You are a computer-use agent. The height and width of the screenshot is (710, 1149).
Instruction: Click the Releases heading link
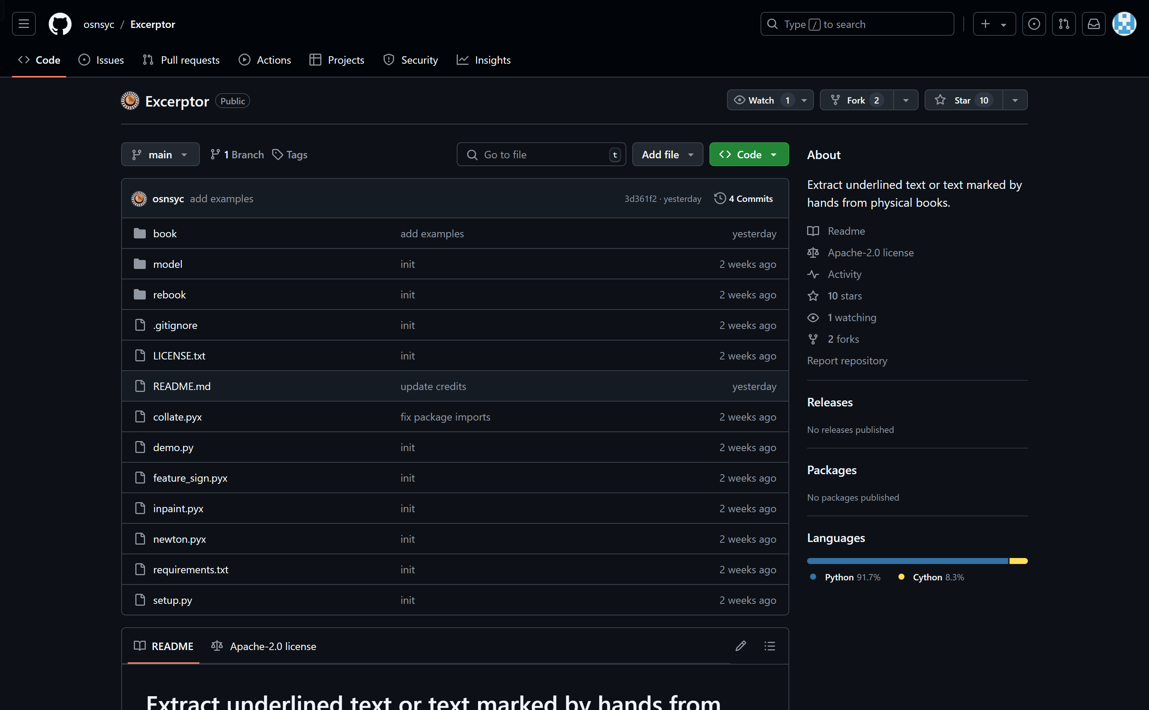(830, 402)
